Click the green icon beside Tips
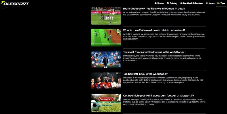Screen dimensions: 227x114 [218, 3]
